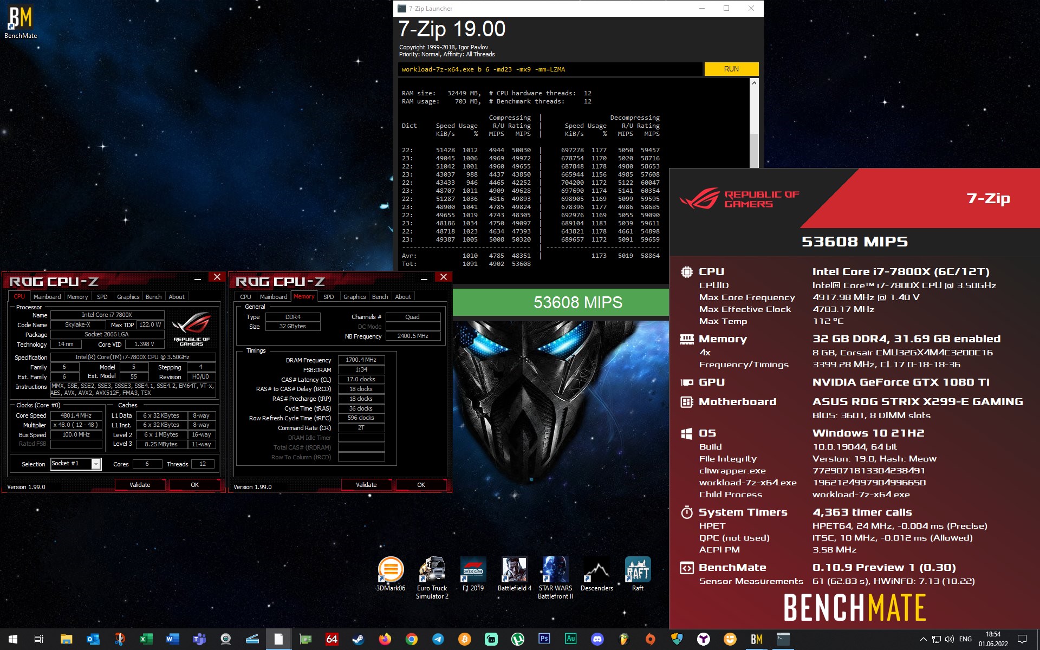Show hidden system tray icons
The width and height of the screenshot is (1040, 650).
923,639
